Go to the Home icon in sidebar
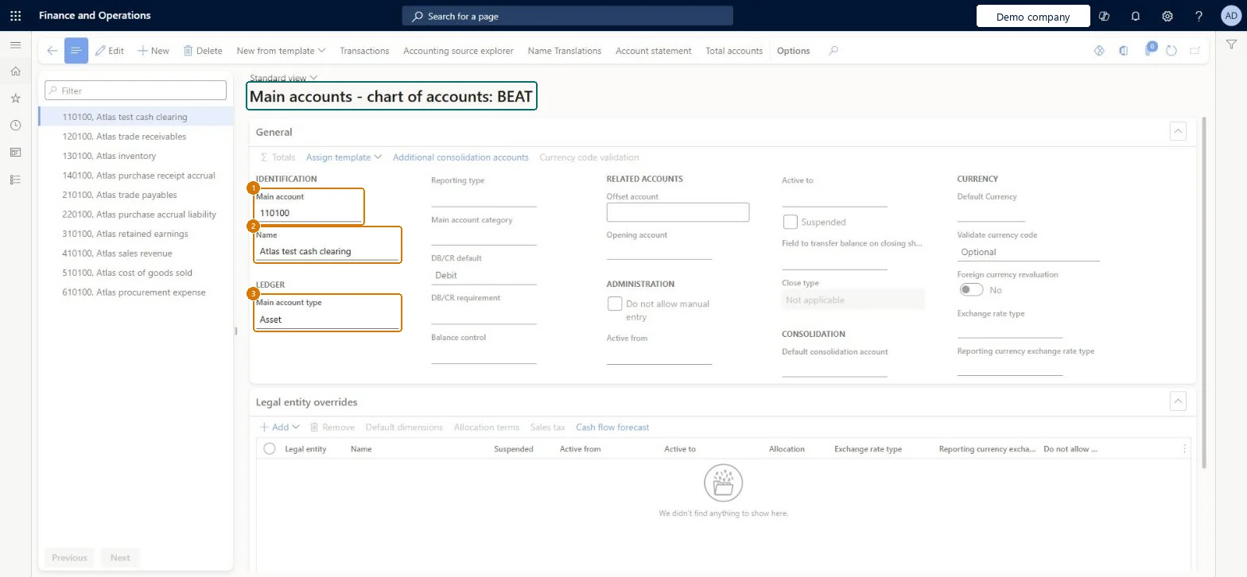1247x577 pixels. (x=15, y=72)
